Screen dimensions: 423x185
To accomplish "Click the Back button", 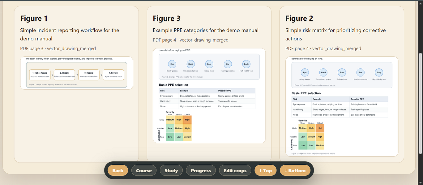I will [x=118, y=171].
